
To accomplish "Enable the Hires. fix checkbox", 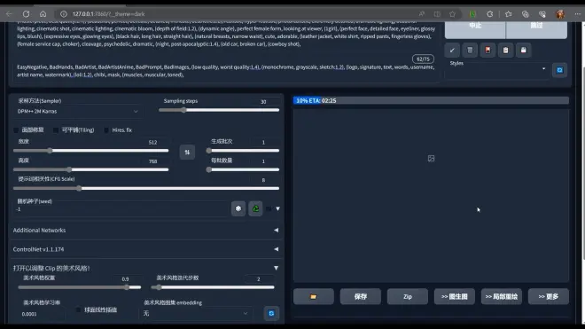I will coord(106,130).
